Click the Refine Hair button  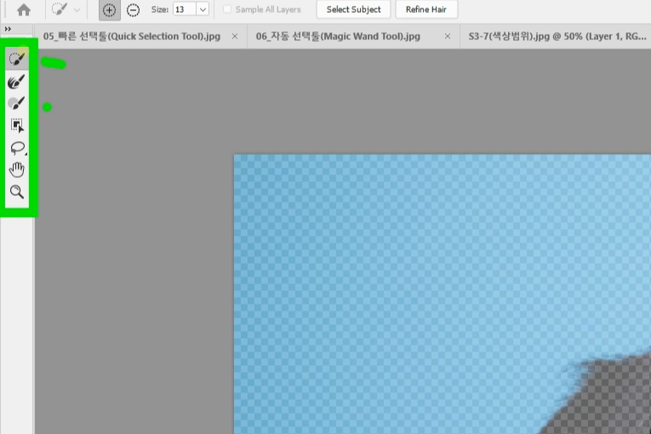tap(426, 9)
